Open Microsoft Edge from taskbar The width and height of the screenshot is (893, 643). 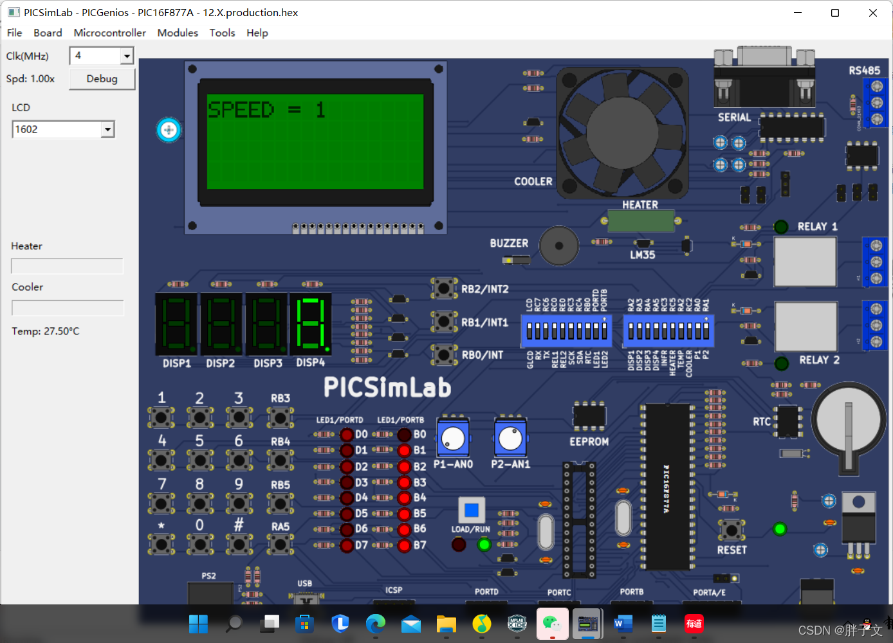376,623
